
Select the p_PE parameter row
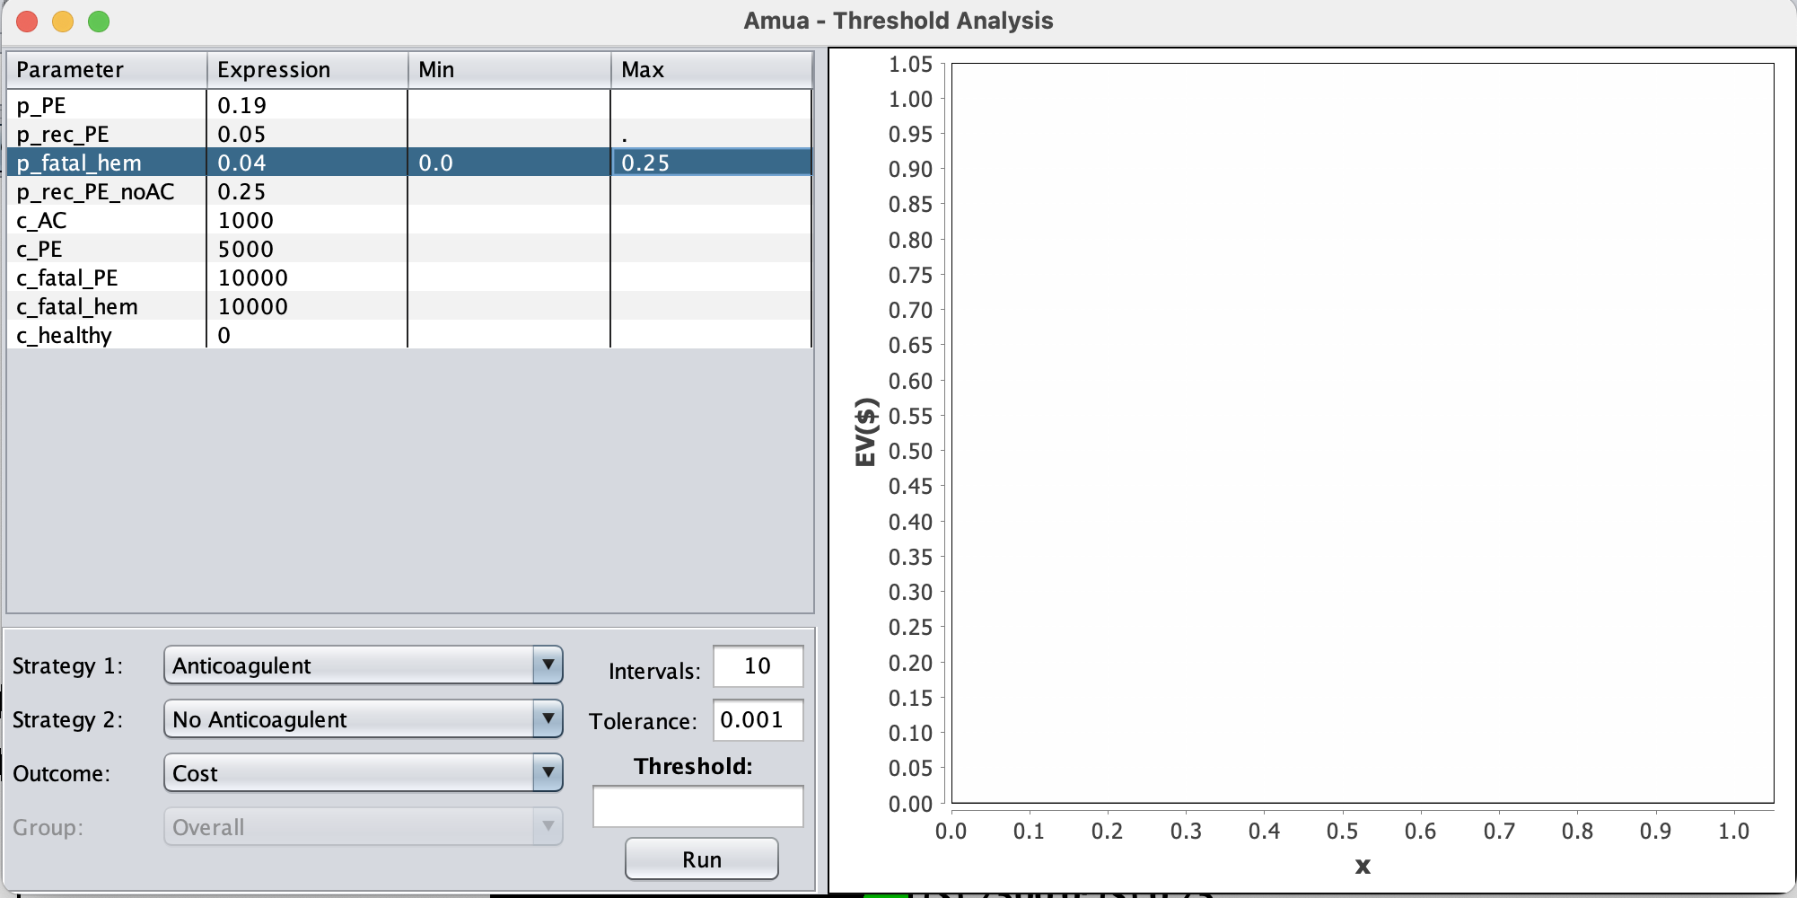pyautogui.click(x=106, y=105)
